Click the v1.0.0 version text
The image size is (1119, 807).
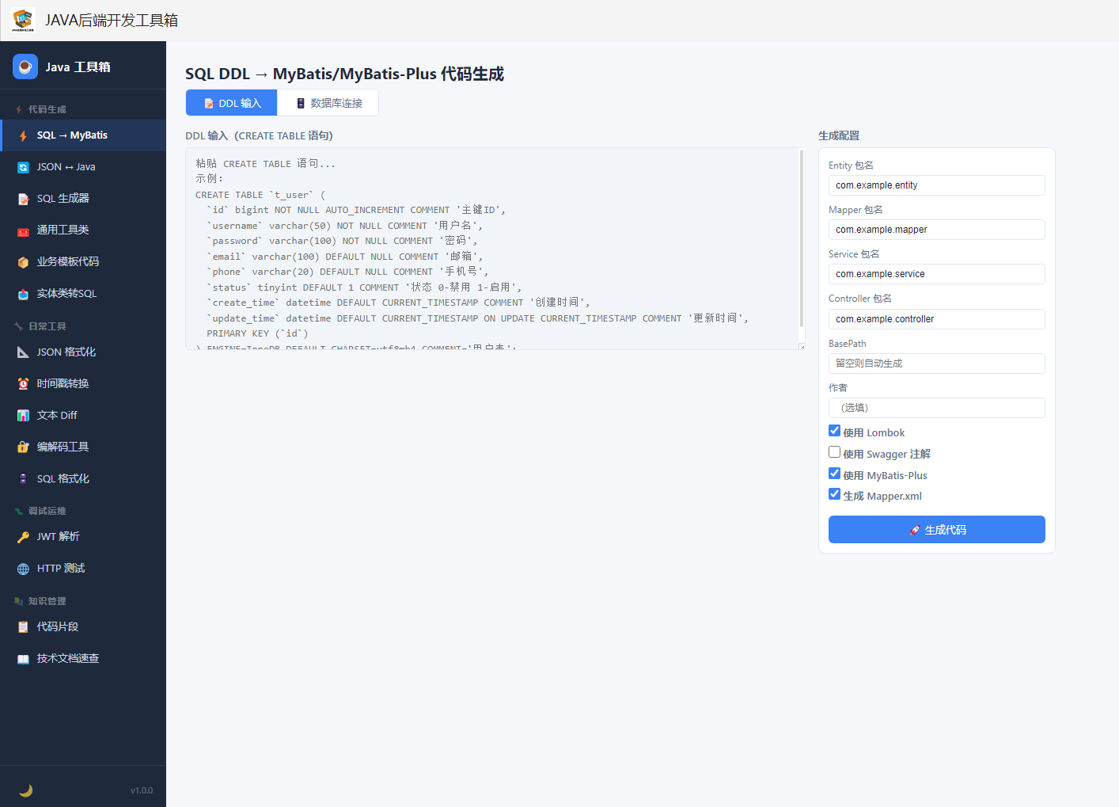(142, 790)
